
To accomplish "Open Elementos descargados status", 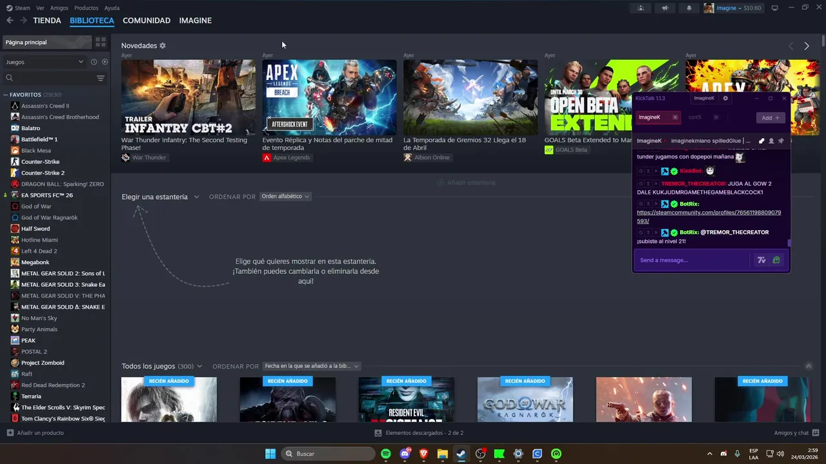I will coord(419,433).
